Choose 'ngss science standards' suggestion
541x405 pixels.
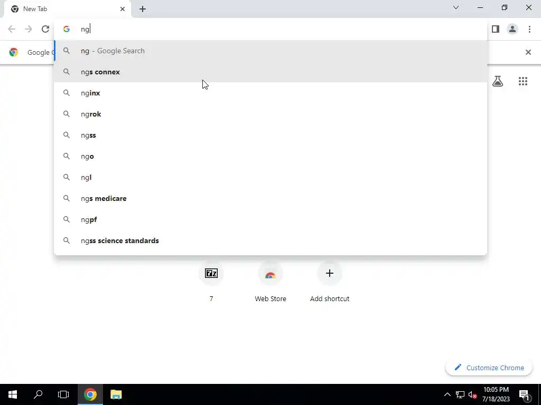[270, 240]
